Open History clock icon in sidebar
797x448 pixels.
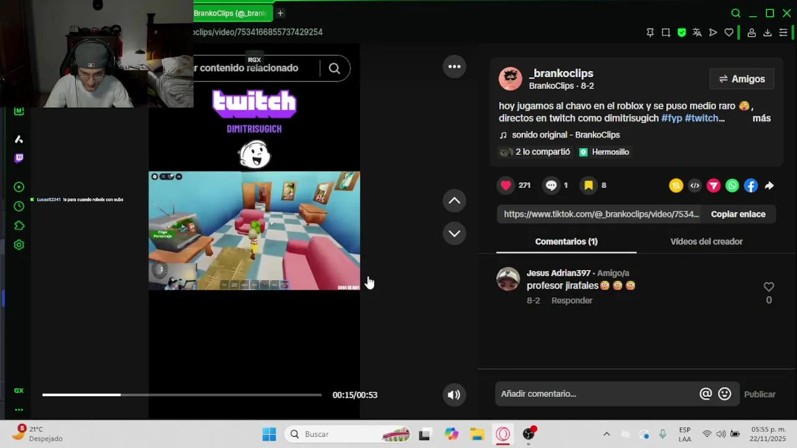point(19,207)
